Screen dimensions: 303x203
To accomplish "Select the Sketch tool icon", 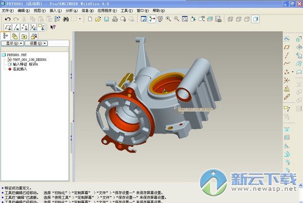I will (287, 39).
